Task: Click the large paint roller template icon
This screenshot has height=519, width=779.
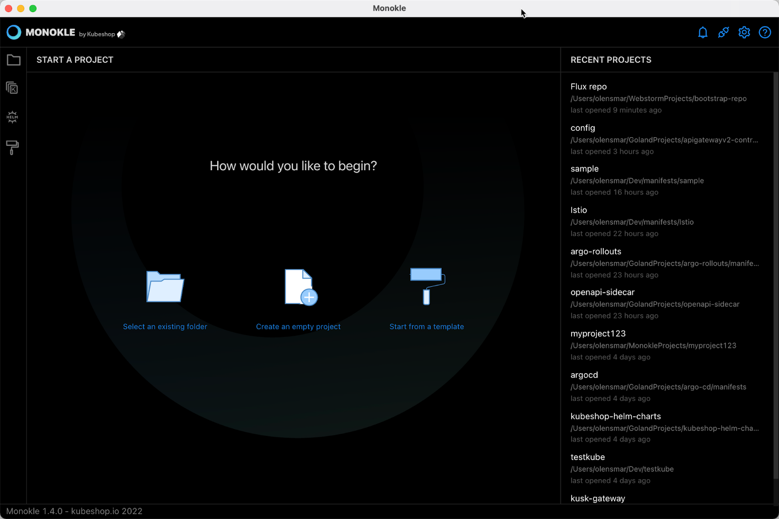Action: pyautogui.click(x=427, y=286)
